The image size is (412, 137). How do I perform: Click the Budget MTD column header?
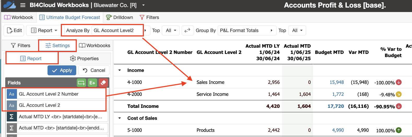click(x=329, y=52)
